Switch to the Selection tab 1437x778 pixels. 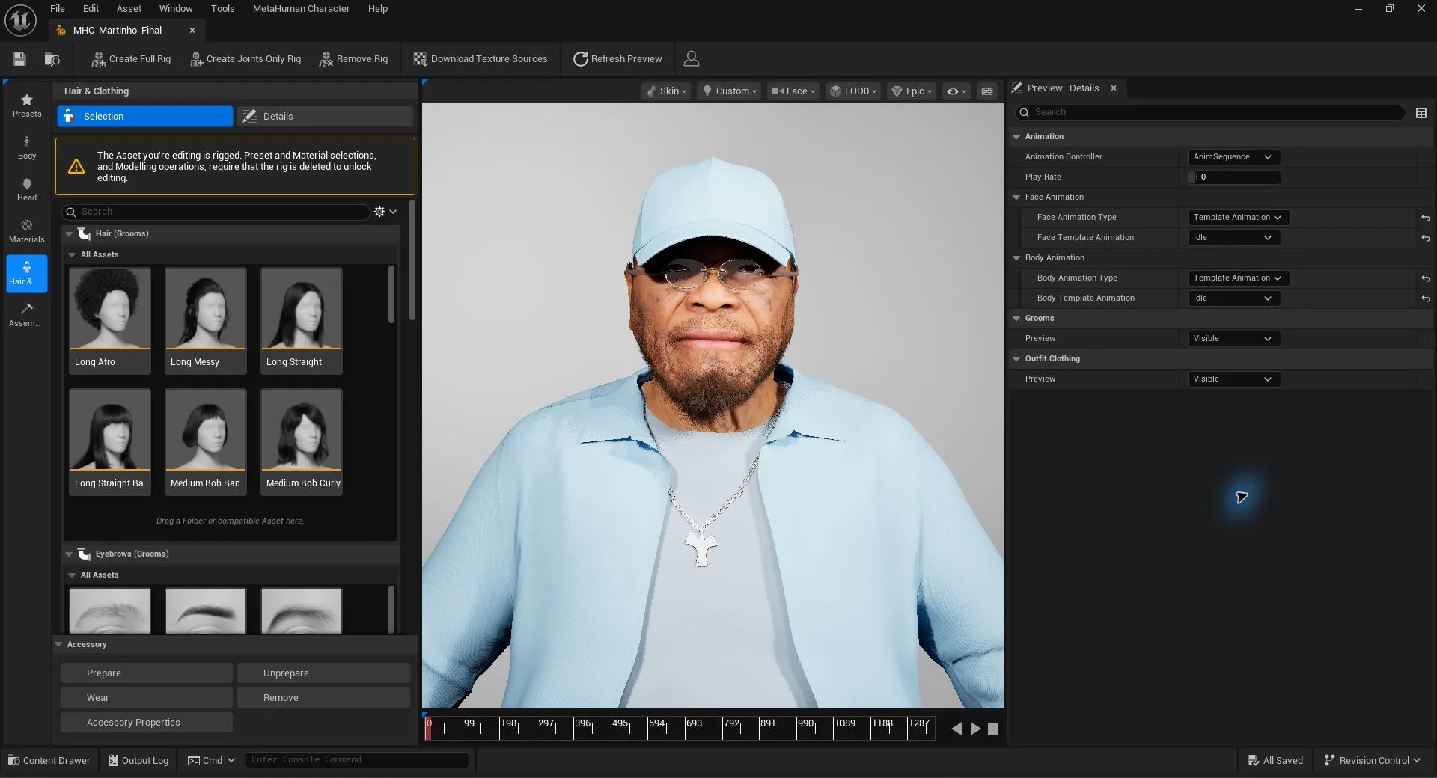[144, 117]
